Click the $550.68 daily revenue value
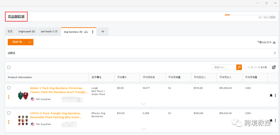 tap(199, 113)
